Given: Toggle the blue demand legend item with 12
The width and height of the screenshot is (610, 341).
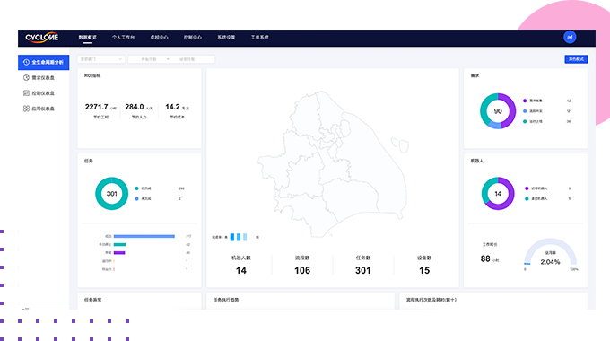Looking at the screenshot, I should [x=546, y=111].
